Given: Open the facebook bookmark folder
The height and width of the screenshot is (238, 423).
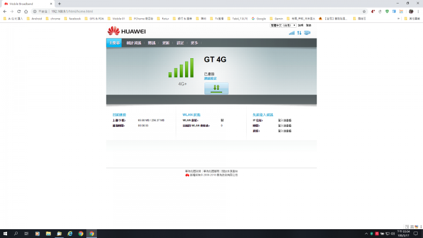Looking at the screenshot, I should pyautogui.click(x=72, y=19).
